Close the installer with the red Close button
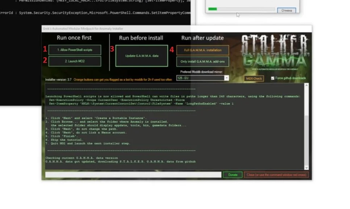The width and height of the screenshot is (350, 209). tap(276, 175)
